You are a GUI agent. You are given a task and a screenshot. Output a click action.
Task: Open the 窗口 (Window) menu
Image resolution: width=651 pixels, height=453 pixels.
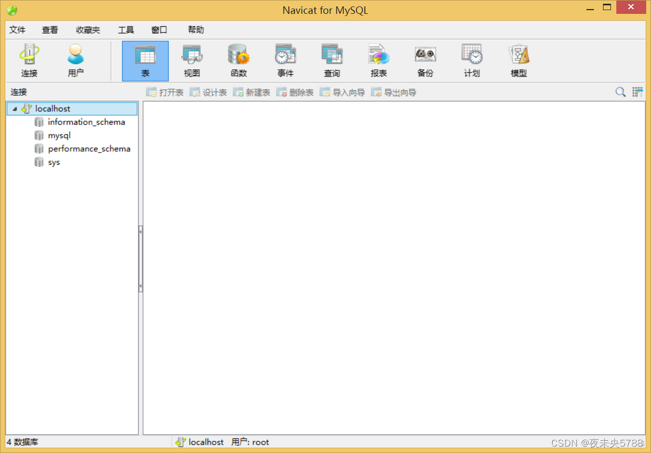click(x=159, y=30)
